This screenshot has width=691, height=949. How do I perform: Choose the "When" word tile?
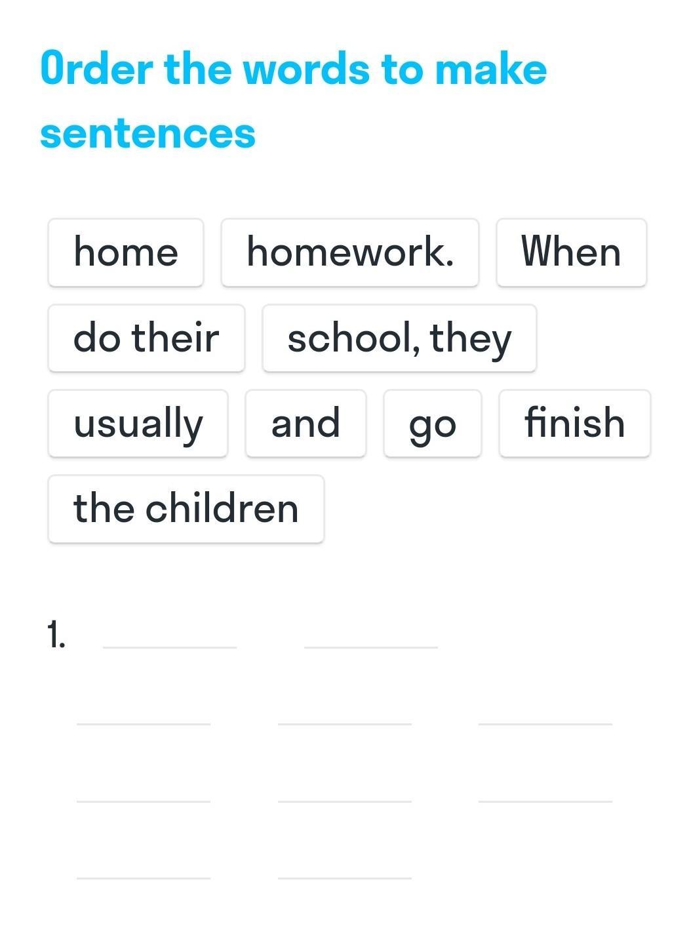click(x=571, y=252)
